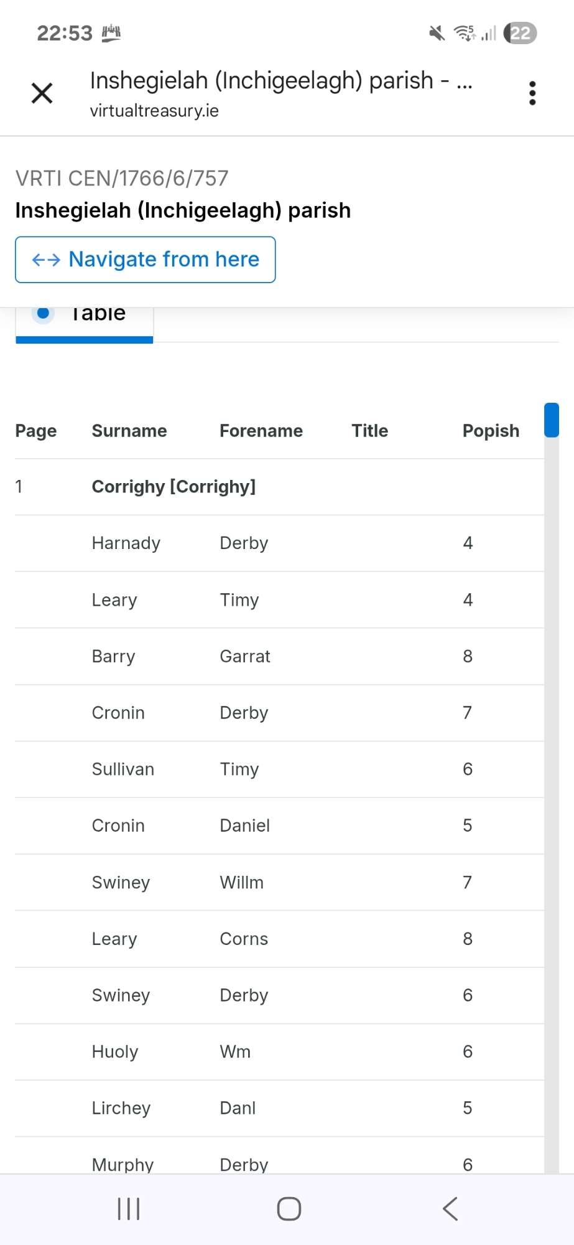Close the browser tab with X icon
This screenshot has width=574, height=1245.
pyautogui.click(x=42, y=93)
